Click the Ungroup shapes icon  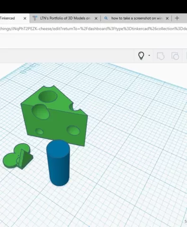tap(175, 56)
